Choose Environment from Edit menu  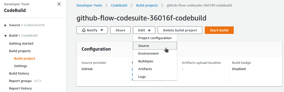coord(155,54)
